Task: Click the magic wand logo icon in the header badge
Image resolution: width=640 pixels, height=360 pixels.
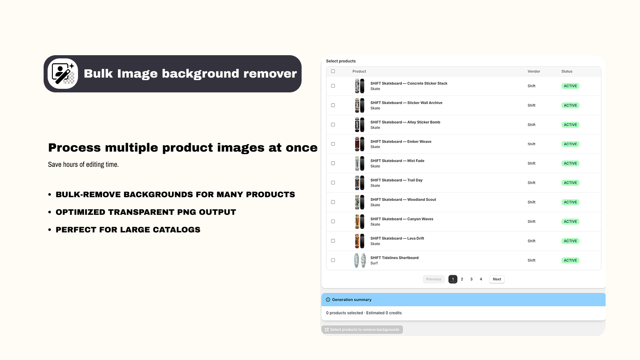Action: coord(62,74)
